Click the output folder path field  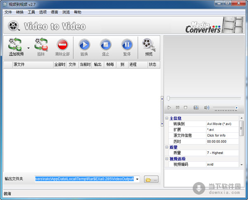84,179
